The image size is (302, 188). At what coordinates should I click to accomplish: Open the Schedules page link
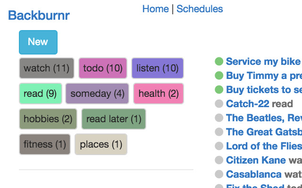[x=200, y=9]
